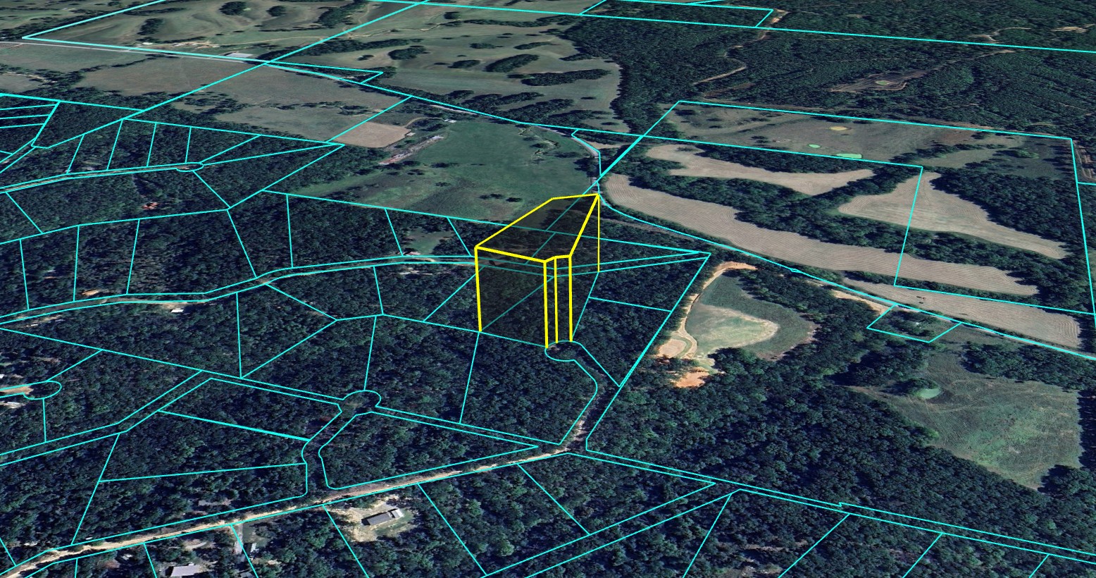This screenshot has height=578, width=1096.
Task: Select the brown plowed square field
Action: [372, 134]
